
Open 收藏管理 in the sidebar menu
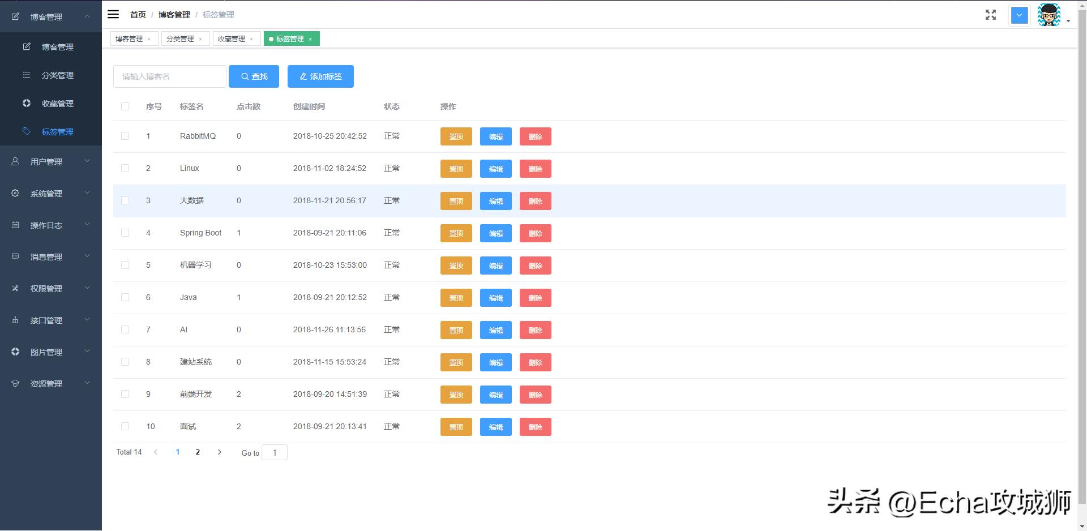point(57,104)
